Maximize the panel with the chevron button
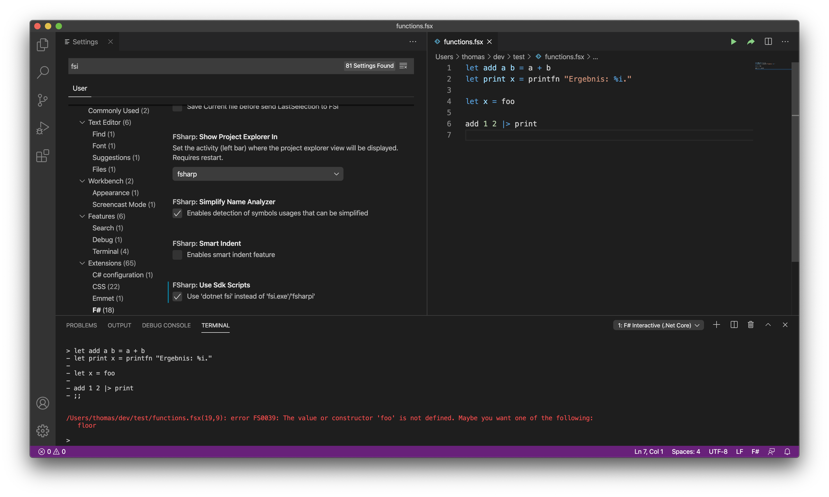829x497 pixels. tap(768, 324)
